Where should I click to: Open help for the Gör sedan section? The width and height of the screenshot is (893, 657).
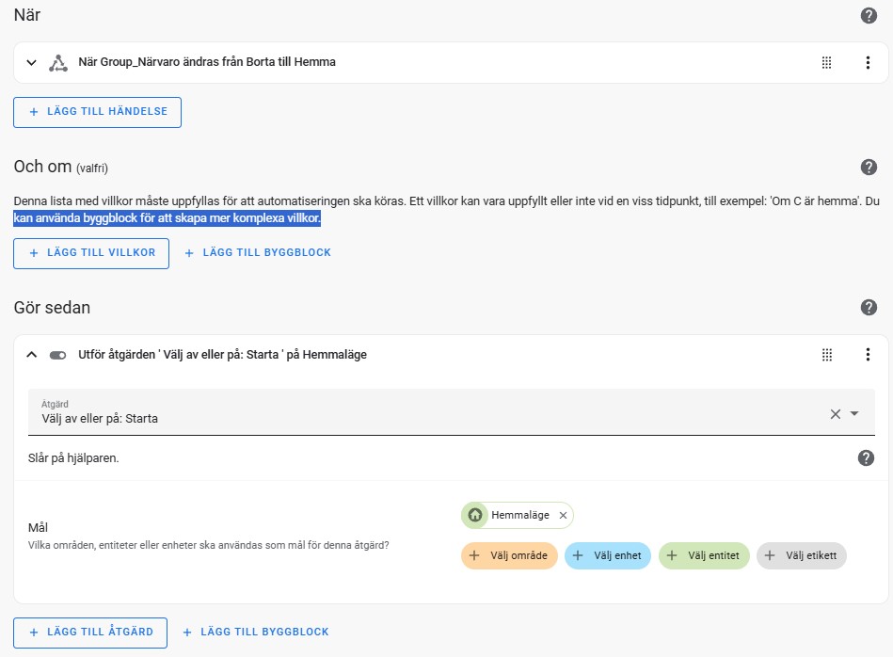click(868, 308)
